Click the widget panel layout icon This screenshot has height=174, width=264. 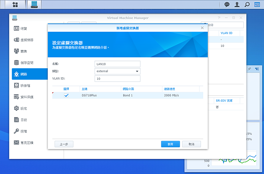click(x=257, y=69)
